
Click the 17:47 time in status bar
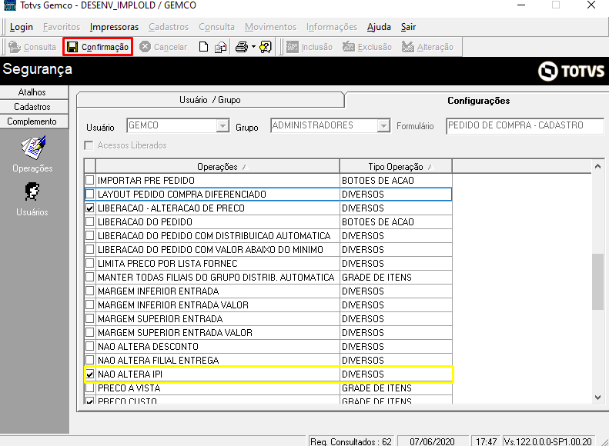coord(487,441)
